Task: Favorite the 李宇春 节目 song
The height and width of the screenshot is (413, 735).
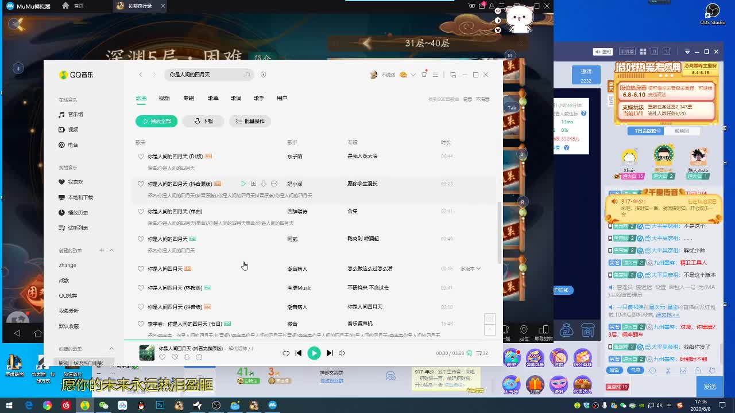Action: [x=141, y=324]
